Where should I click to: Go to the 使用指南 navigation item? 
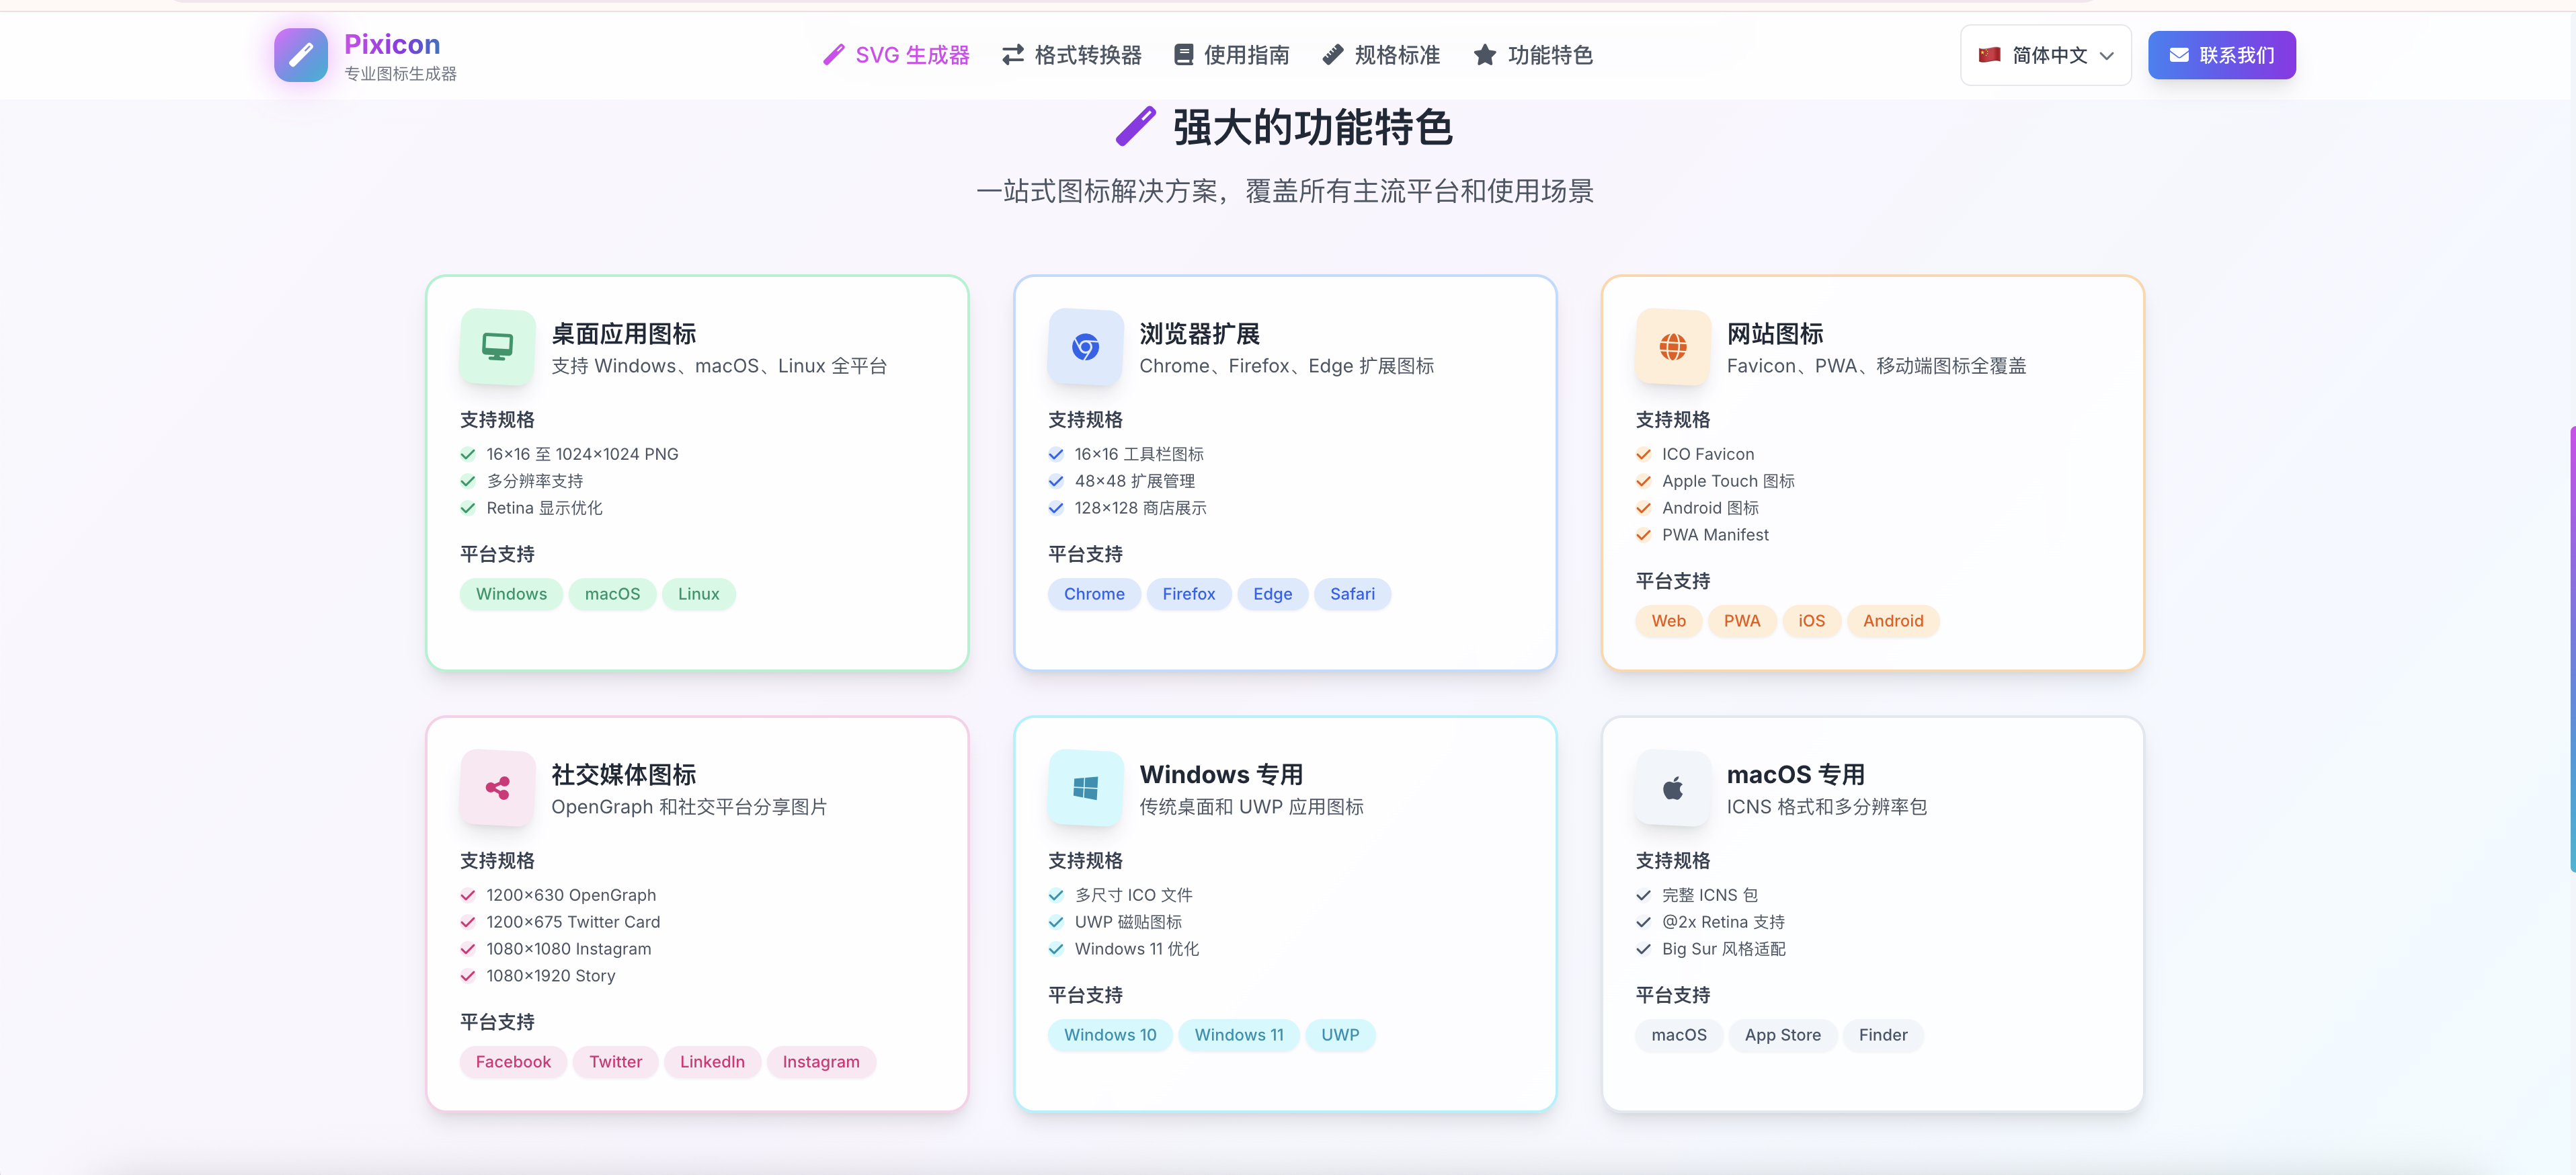[x=1231, y=55]
